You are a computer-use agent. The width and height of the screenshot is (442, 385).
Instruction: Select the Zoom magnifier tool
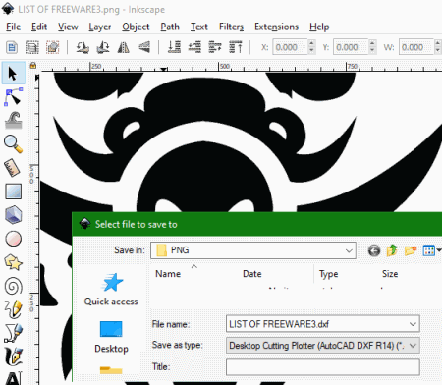coord(14,144)
